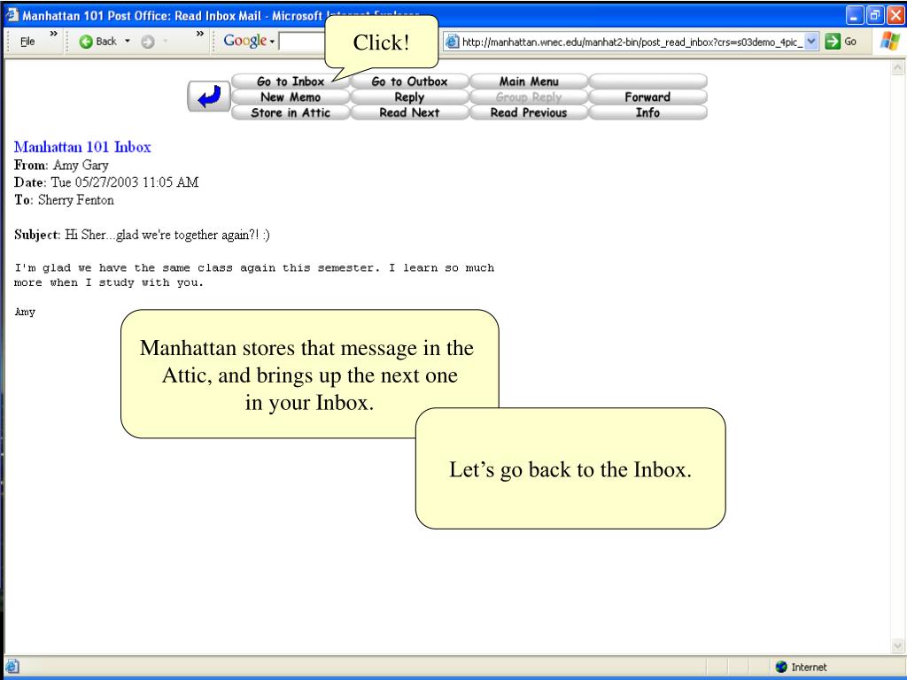Viewport: 907px width, 680px height.
Task: Click Read Next
Action: (409, 112)
